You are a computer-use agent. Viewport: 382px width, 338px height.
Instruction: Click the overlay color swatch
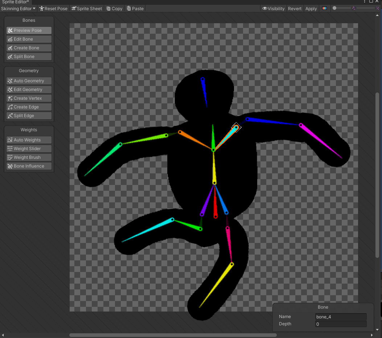(324, 8)
